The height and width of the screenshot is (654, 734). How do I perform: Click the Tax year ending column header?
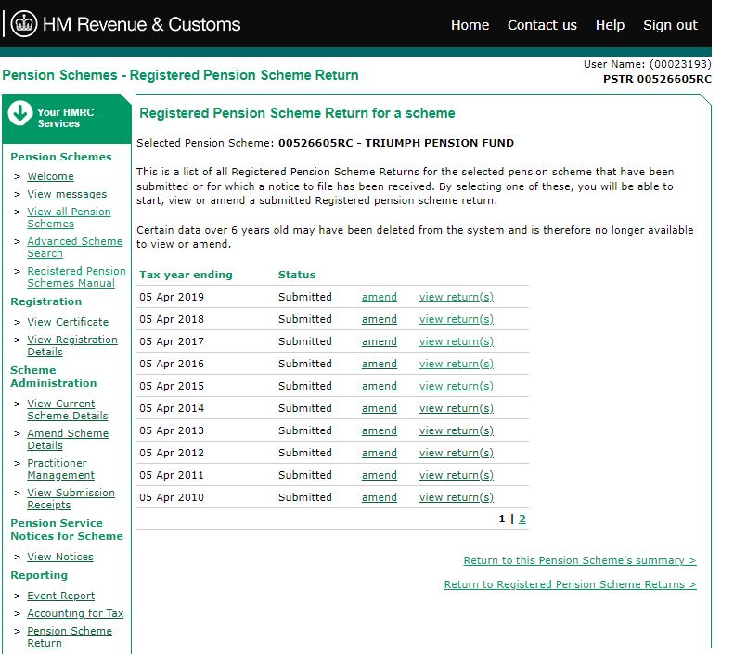pos(186,275)
